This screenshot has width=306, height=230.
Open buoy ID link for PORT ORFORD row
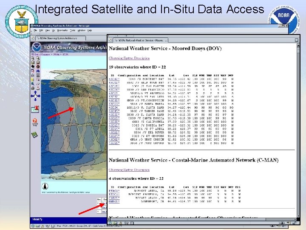pos(114,143)
